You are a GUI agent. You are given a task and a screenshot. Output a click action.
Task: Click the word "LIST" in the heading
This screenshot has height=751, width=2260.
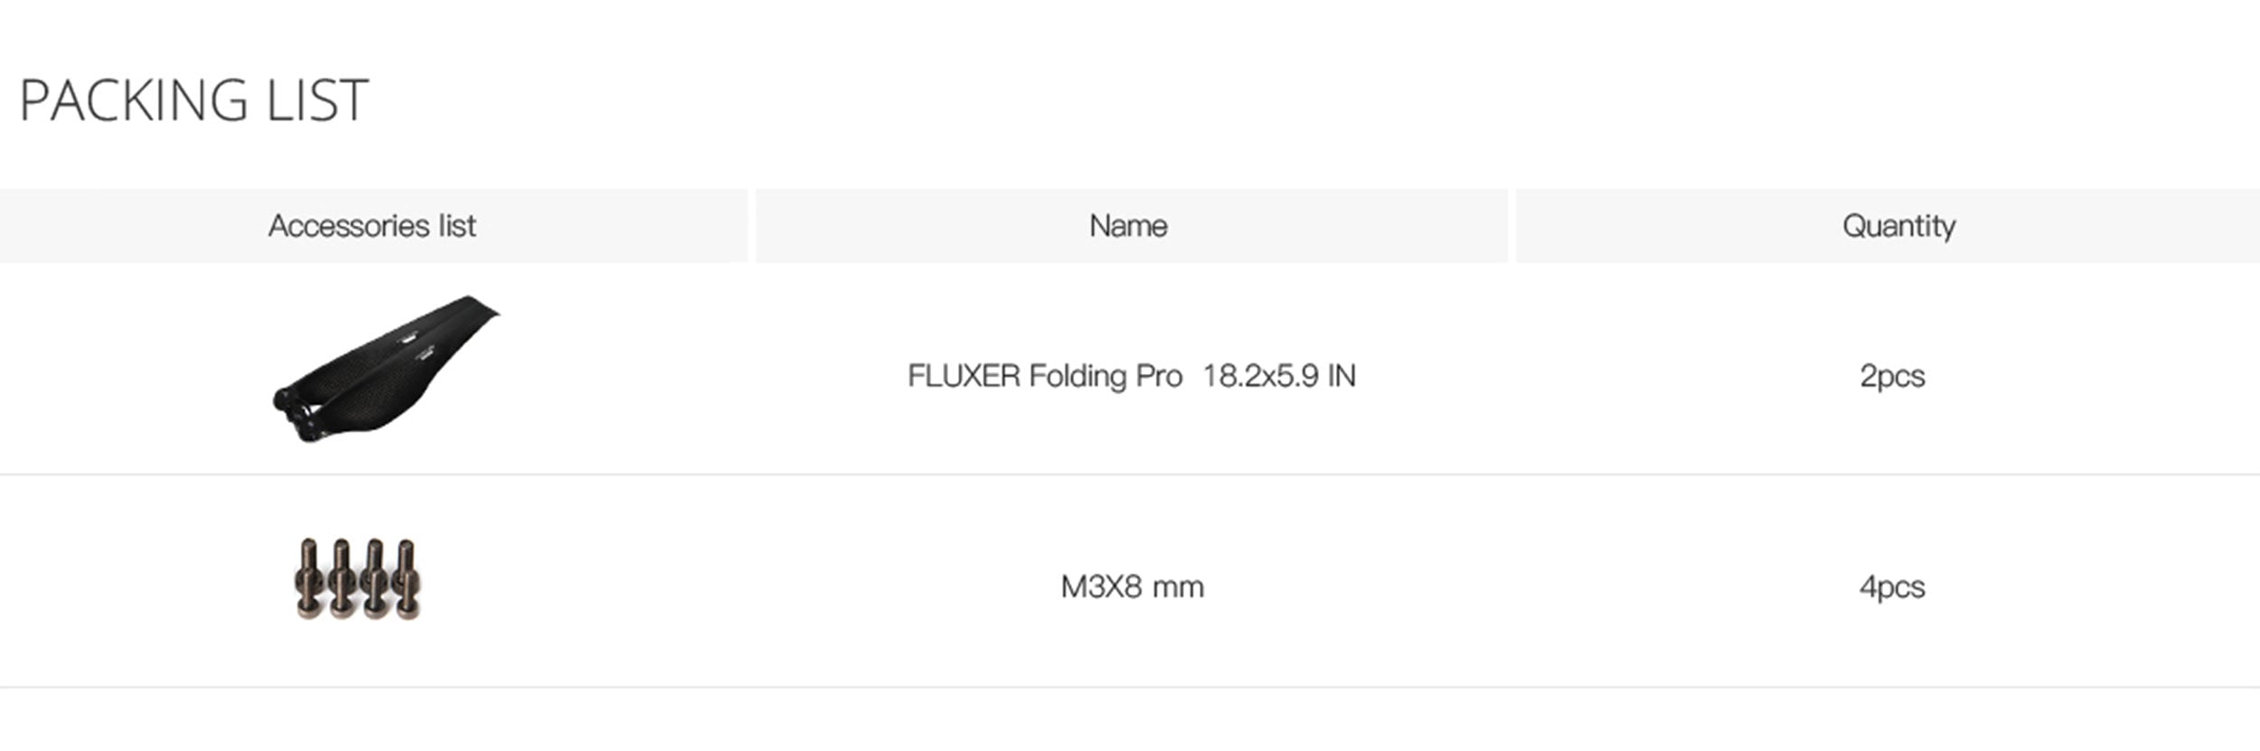coord(317,100)
